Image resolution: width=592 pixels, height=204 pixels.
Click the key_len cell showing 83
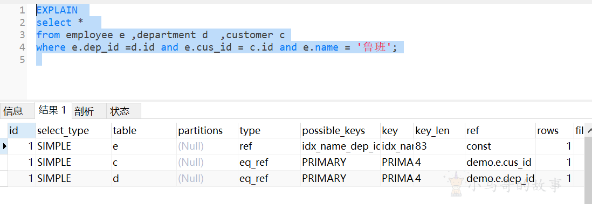coord(439,146)
